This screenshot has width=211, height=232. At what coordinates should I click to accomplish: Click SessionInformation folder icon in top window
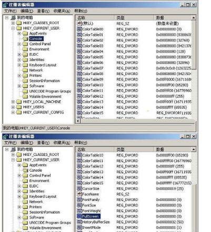[x=25, y=81]
